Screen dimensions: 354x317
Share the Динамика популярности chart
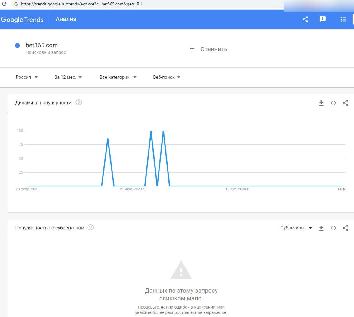click(345, 103)
